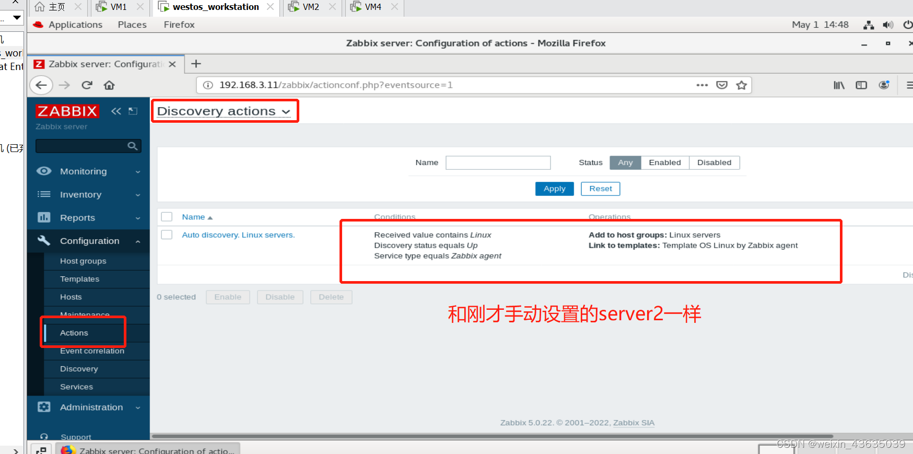The height and width of the screenshot is (454, 913).
Task: Go back with Firefox back arrow
Action: coord(41,85)
